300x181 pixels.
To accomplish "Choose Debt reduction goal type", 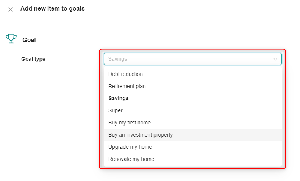I will (193, 74).
